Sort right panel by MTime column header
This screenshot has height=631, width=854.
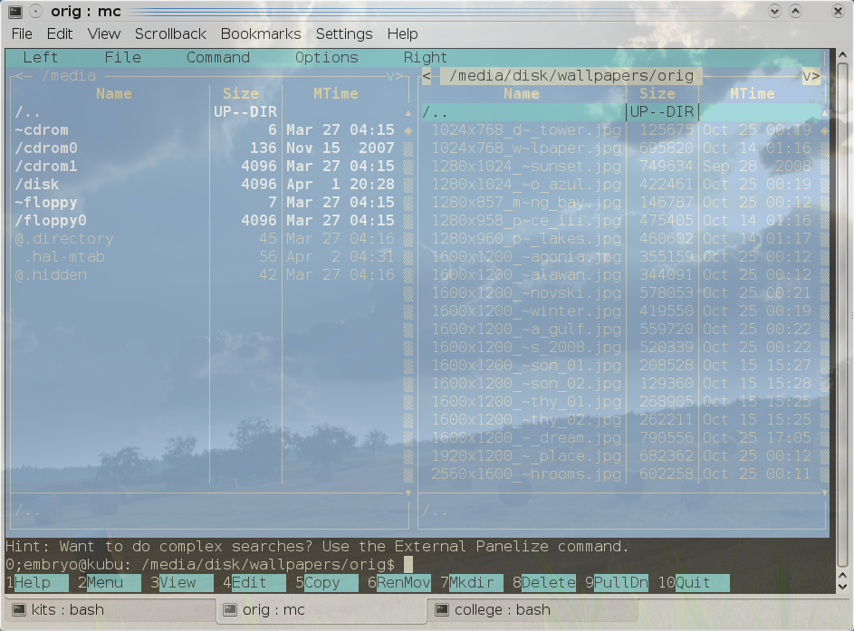(753, 93)
